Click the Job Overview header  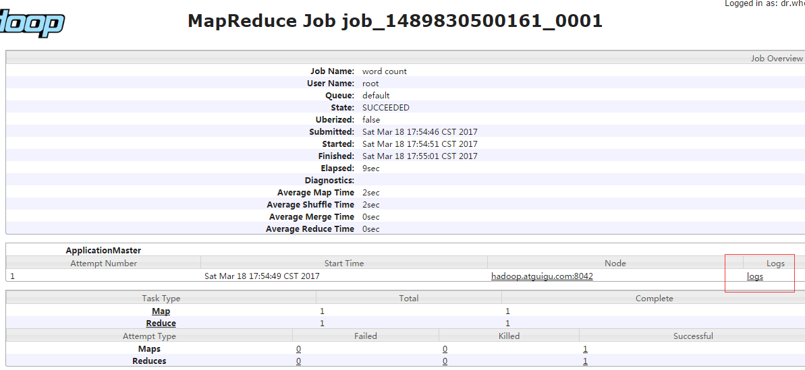(x=777, y=59)
